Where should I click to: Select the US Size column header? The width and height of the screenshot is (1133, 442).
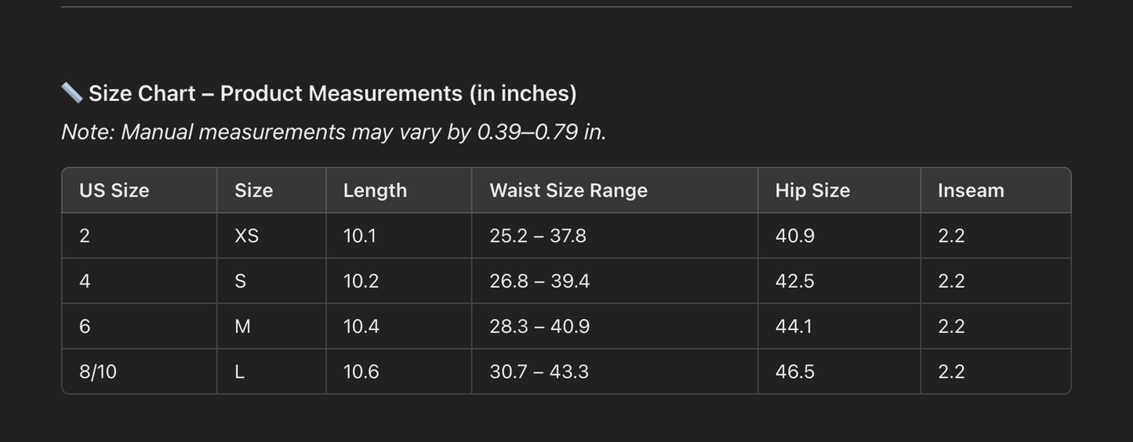[114, 190]
